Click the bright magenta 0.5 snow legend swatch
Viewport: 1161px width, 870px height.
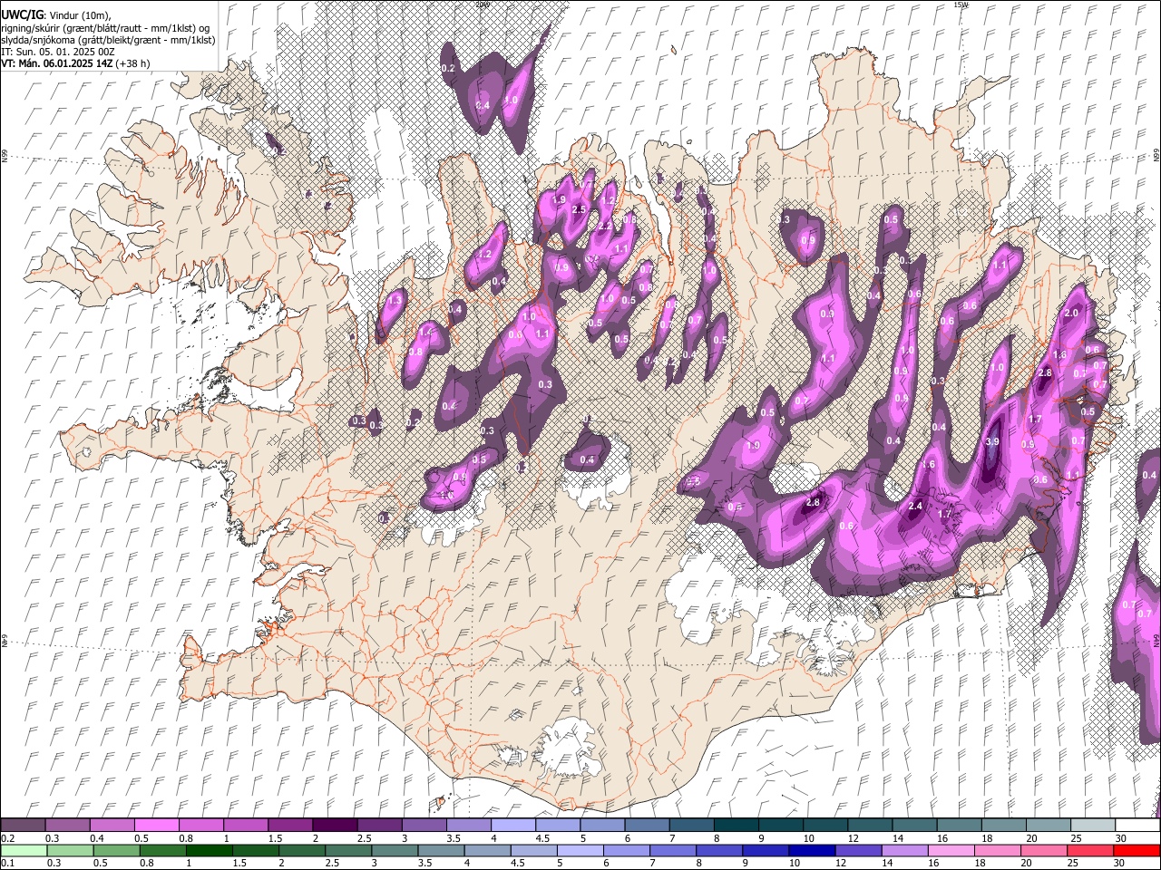tap(156, 825)
